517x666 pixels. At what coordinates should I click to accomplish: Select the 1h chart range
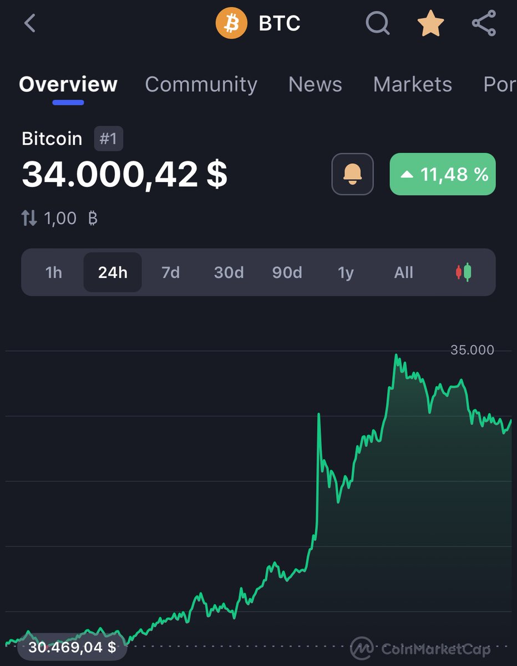click(x=54, y=273)
